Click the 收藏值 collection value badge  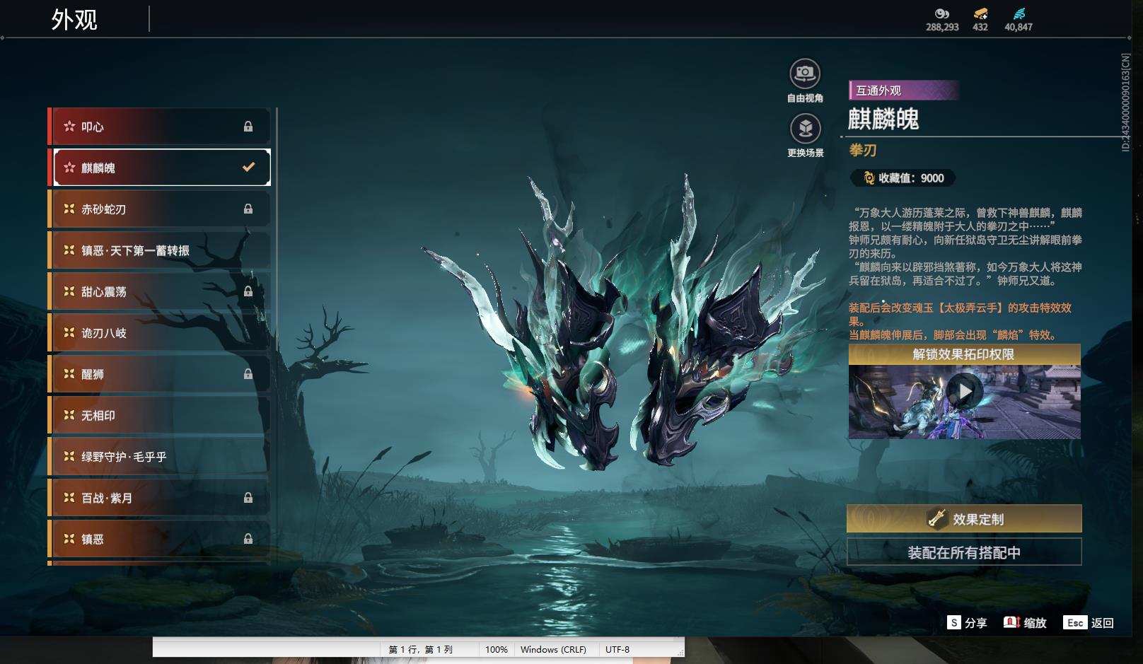click(x=903, y=178)
